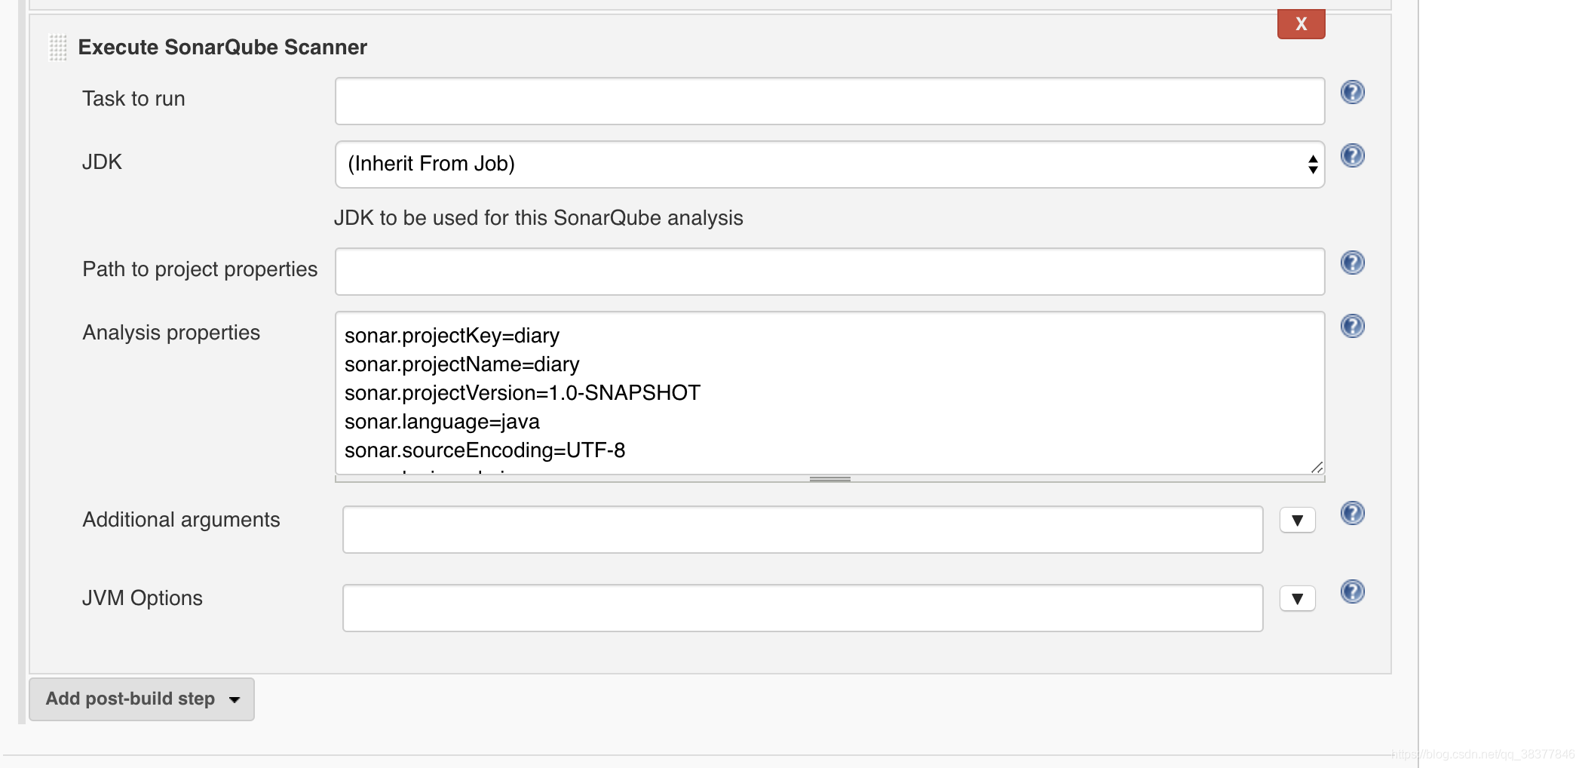
Task: Click the JVM Options label
Action: click(x=143, y=598)
